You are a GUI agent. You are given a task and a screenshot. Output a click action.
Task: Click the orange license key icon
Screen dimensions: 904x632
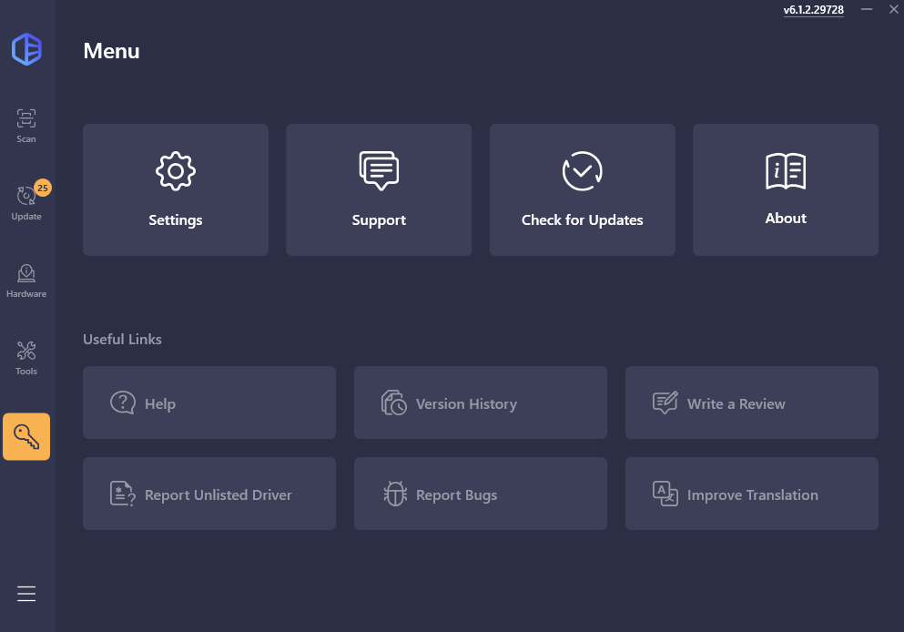pyautogui.click(x=26, y=437)
